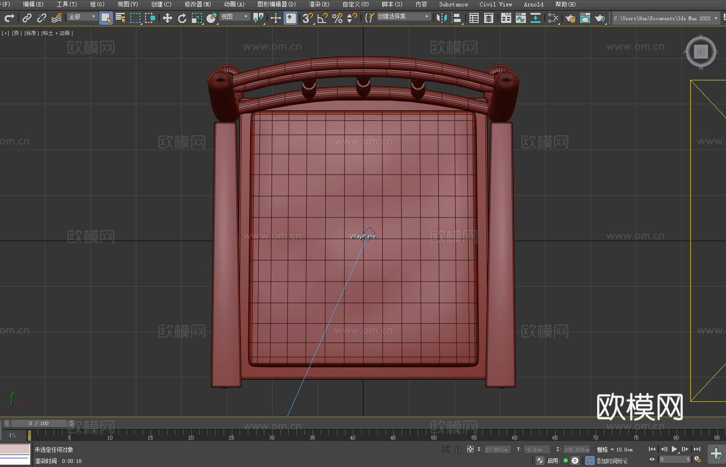
Task: Activate the Select Object tool
Action: click(x=106, y=18)
